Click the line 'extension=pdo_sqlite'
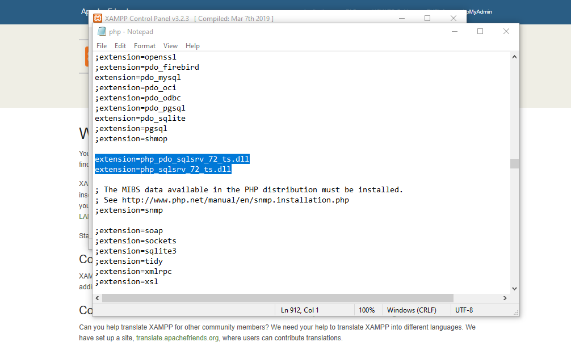The height and width of the screenshot is (346, 571). coord(140,118)
